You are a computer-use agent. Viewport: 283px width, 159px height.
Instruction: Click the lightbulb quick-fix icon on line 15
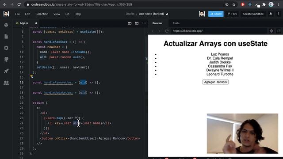pyautogui.click(x=31, y=76)
